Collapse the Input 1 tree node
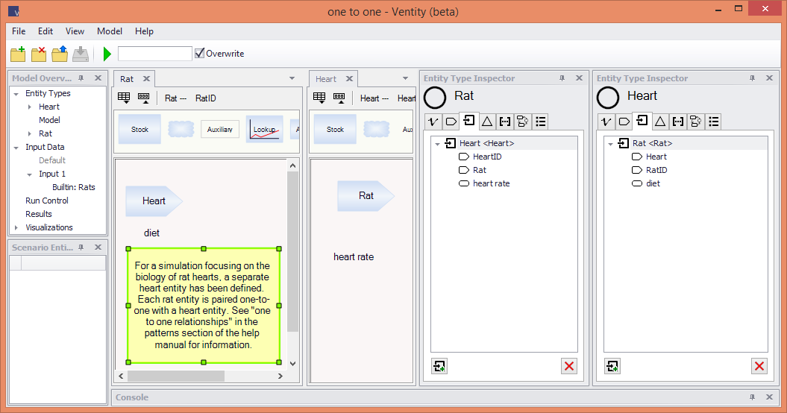This screenshot has height=413, width=787. pos(30,174)
